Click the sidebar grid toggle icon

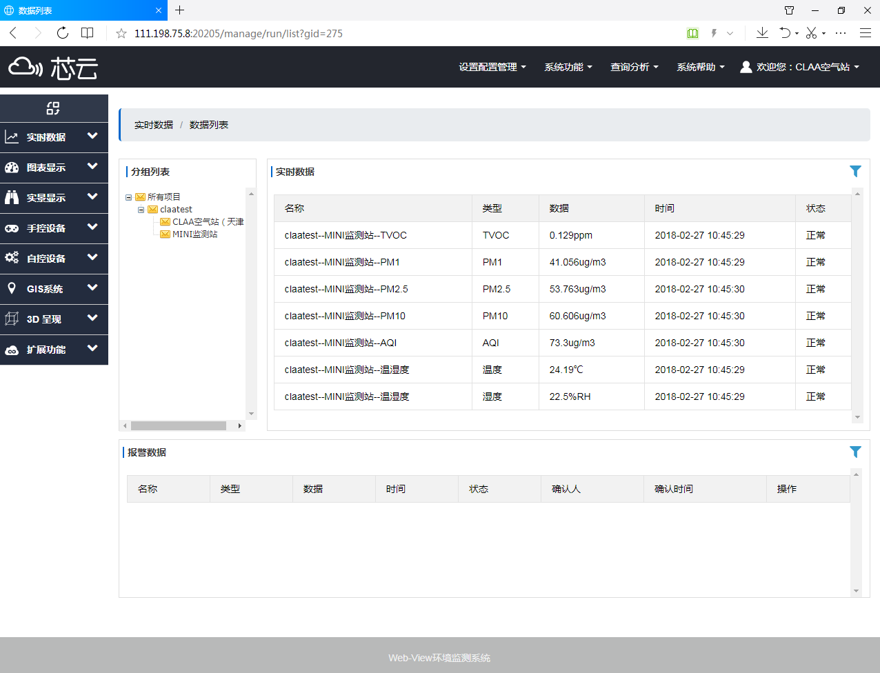53,108
